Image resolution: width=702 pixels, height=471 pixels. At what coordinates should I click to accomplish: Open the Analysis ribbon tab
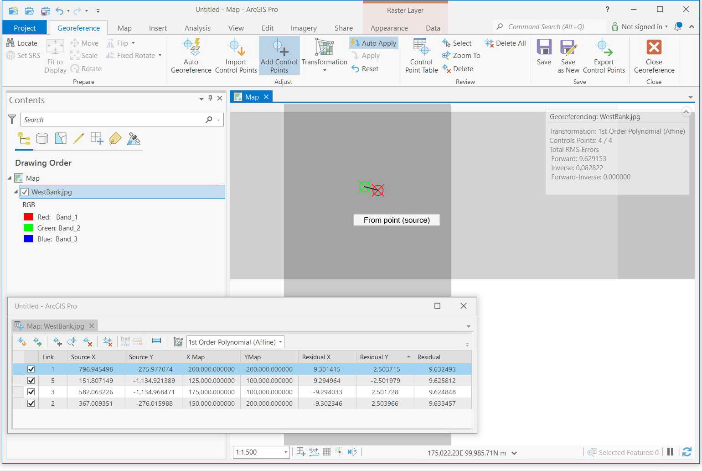tap(197, 28)
